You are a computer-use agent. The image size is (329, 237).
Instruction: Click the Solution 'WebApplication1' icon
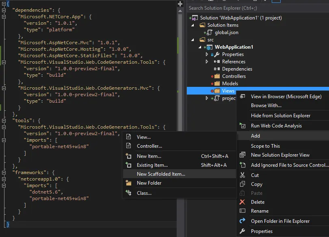(x=194, y=18)
